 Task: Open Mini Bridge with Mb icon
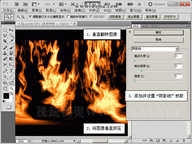(x=25, y=4)
